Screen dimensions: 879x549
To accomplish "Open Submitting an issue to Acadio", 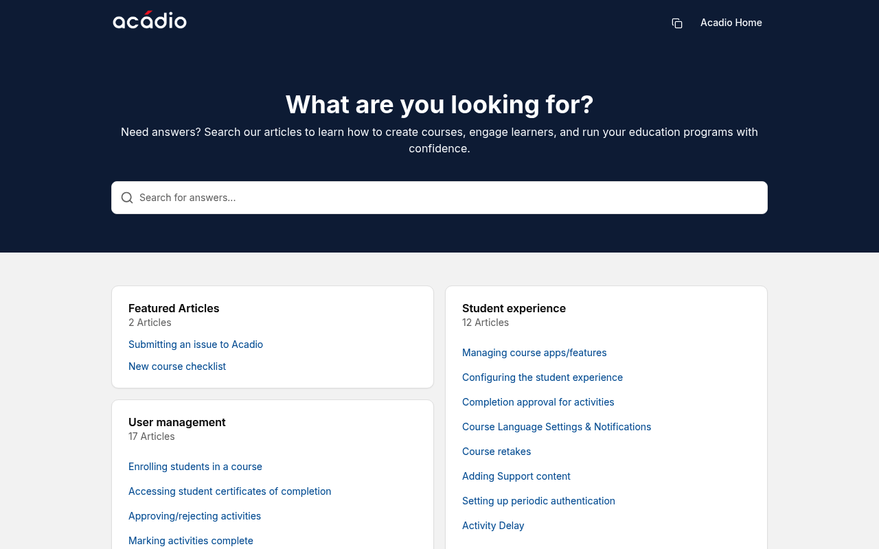I will (x=196, y=344).
